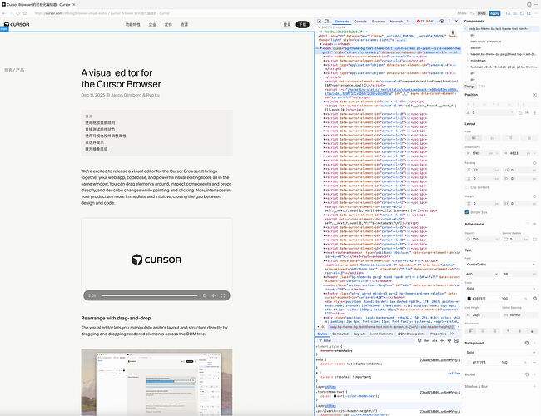541x416 pixels.
Task: Collapse the body element in DOM tree
Action: (x=321, y=48)
